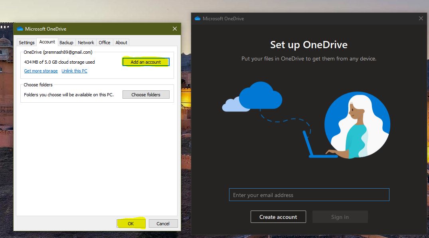The width and height of the screenshot is (429, 238).
Task: Confirm settings with the OK button
Action: [x=131, y=223]
